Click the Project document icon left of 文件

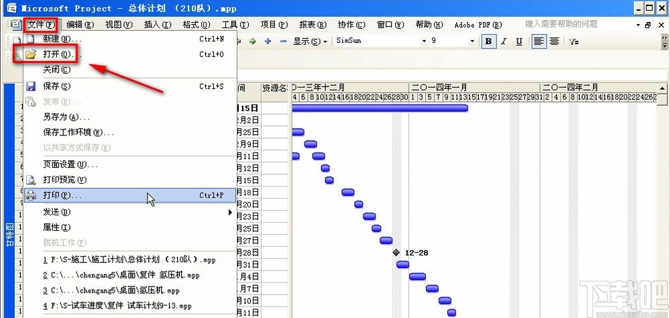(x=16, y=25)
